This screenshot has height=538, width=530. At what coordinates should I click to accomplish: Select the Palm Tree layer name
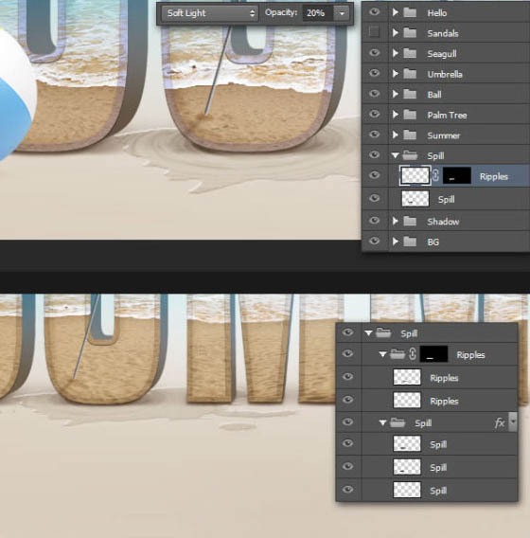(447, 115)
